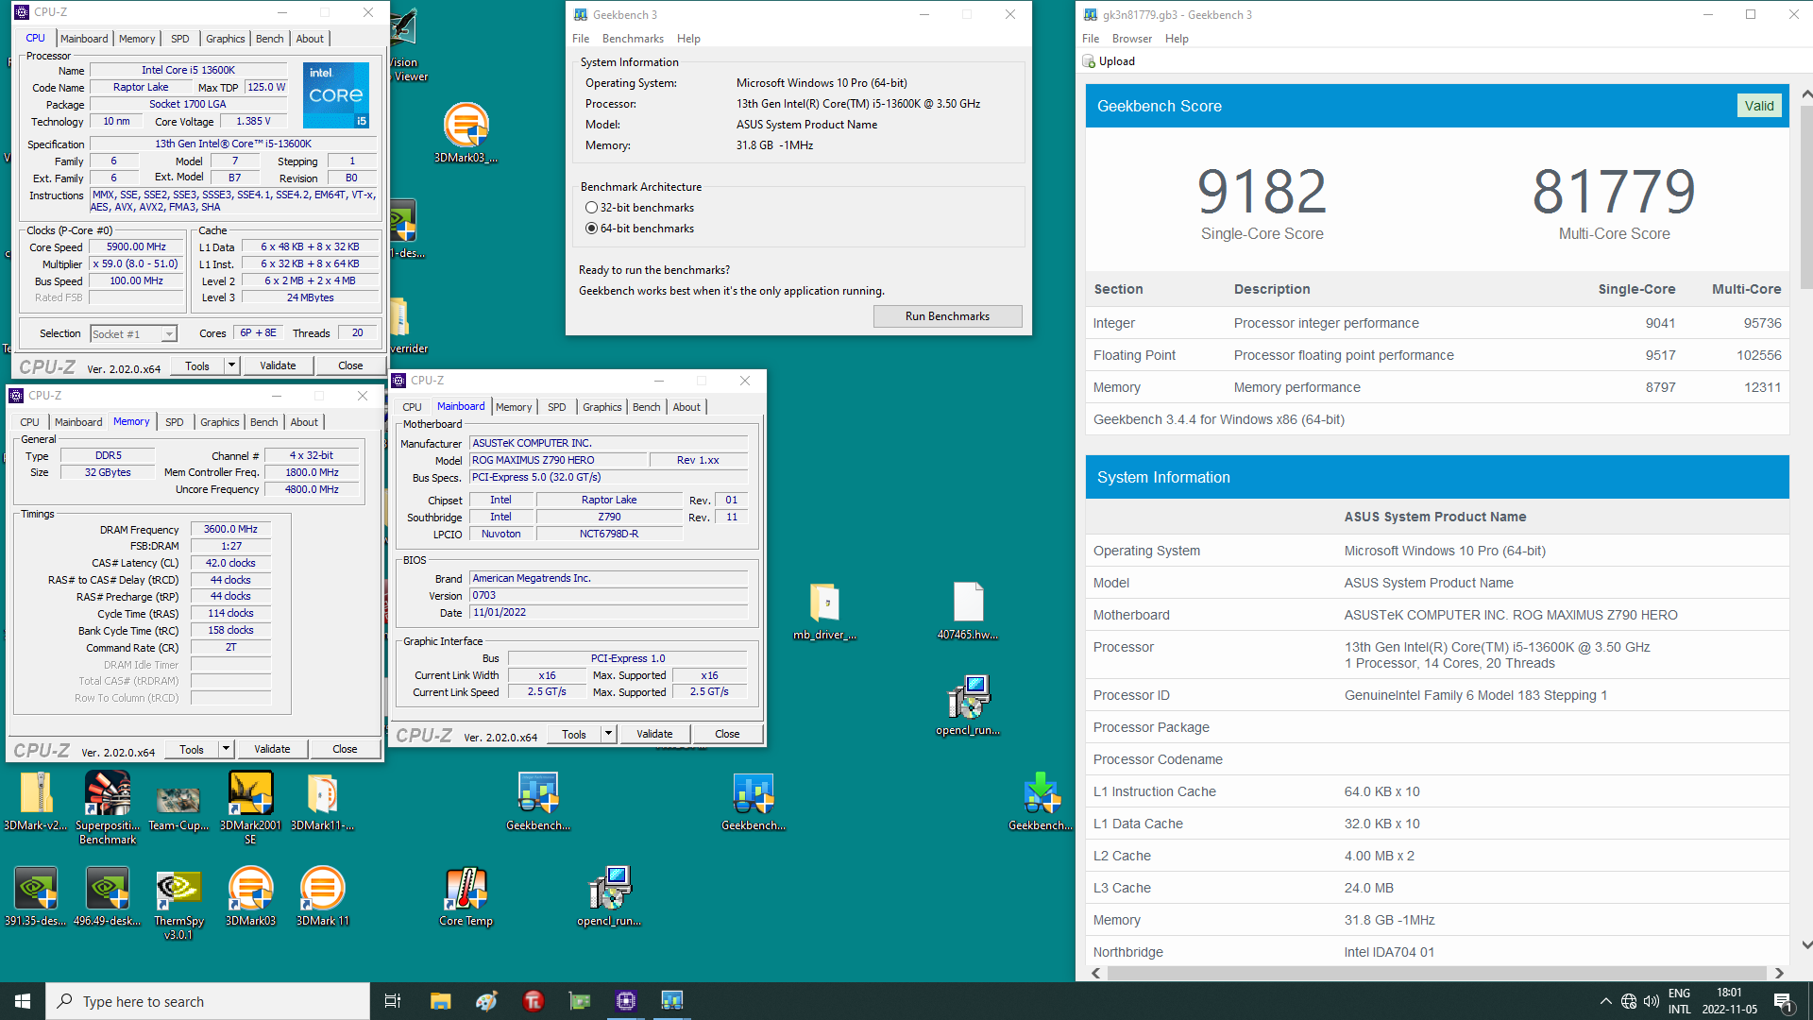The image size is (1813, 1020).
Task: Click Close button in CPU-Z Memory window
Action: [x=345, y=749]
